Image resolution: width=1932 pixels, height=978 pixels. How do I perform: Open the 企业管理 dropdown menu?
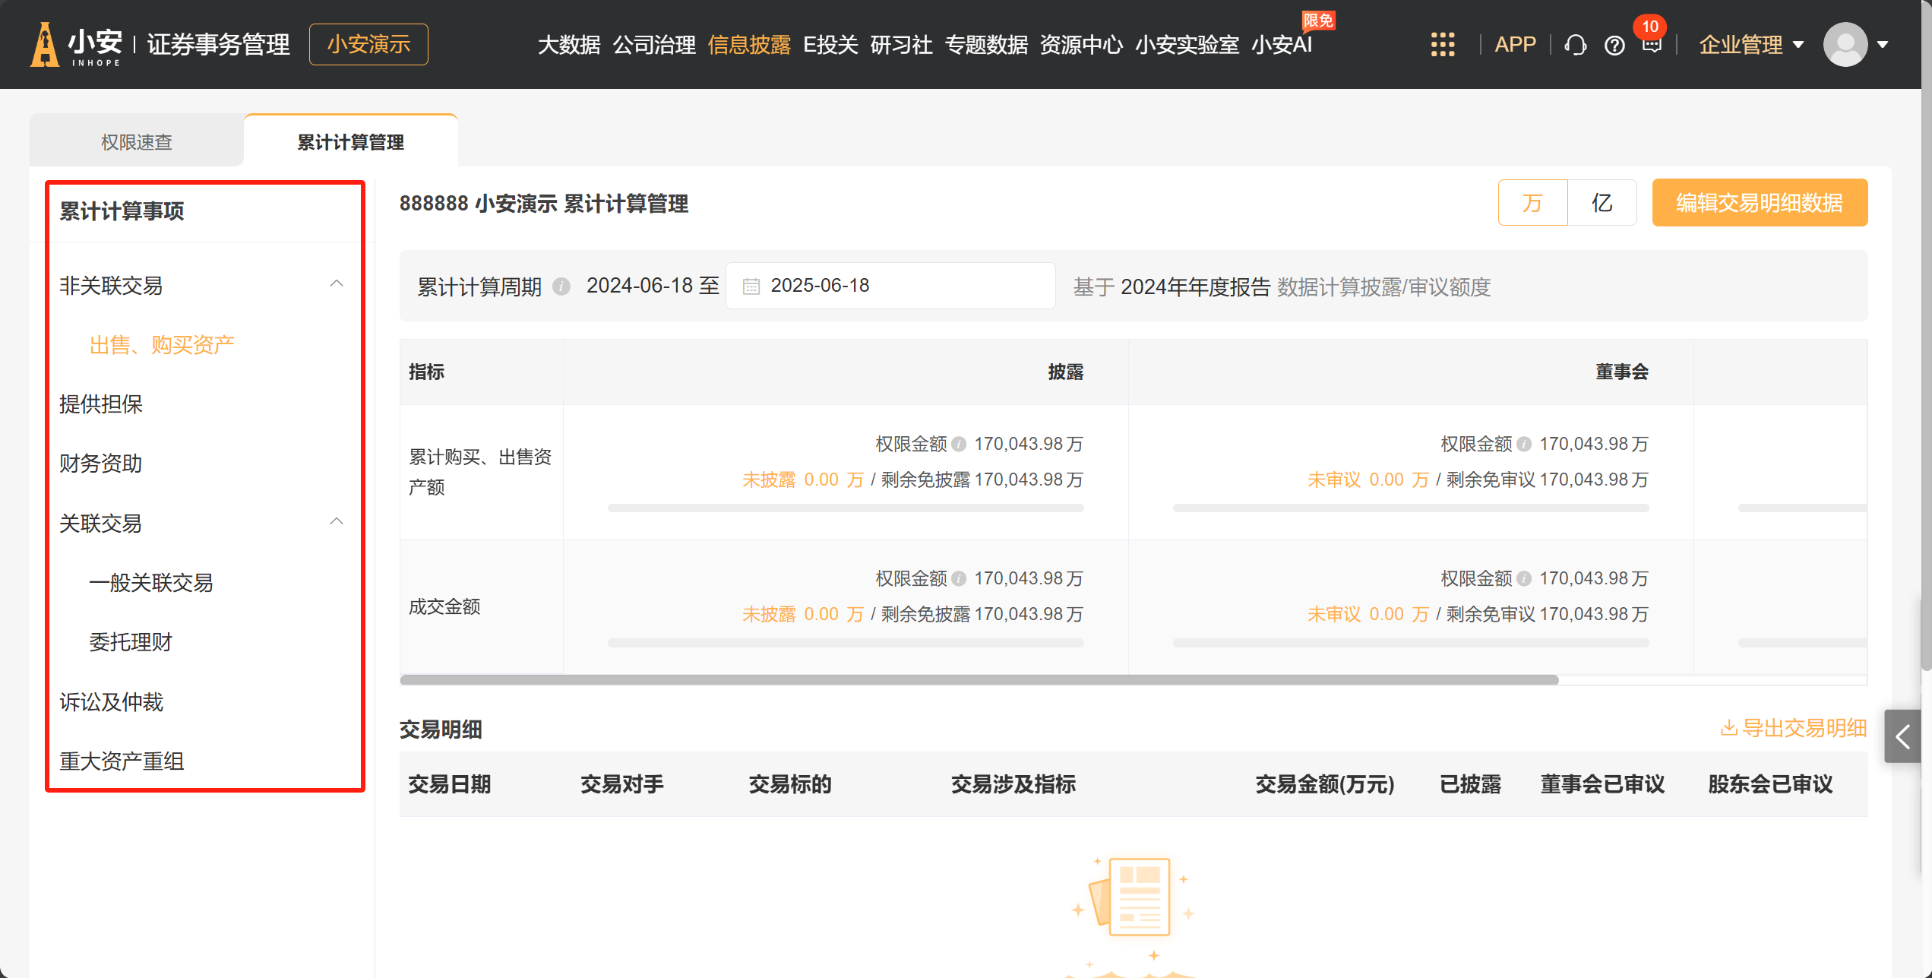[x=1750, y=44]
